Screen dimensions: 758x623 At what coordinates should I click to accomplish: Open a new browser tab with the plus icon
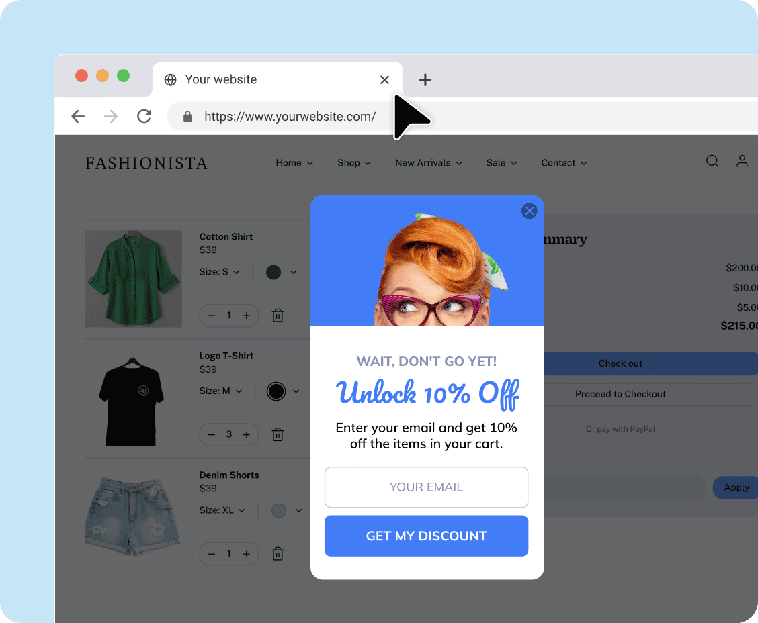pos(425,79)
